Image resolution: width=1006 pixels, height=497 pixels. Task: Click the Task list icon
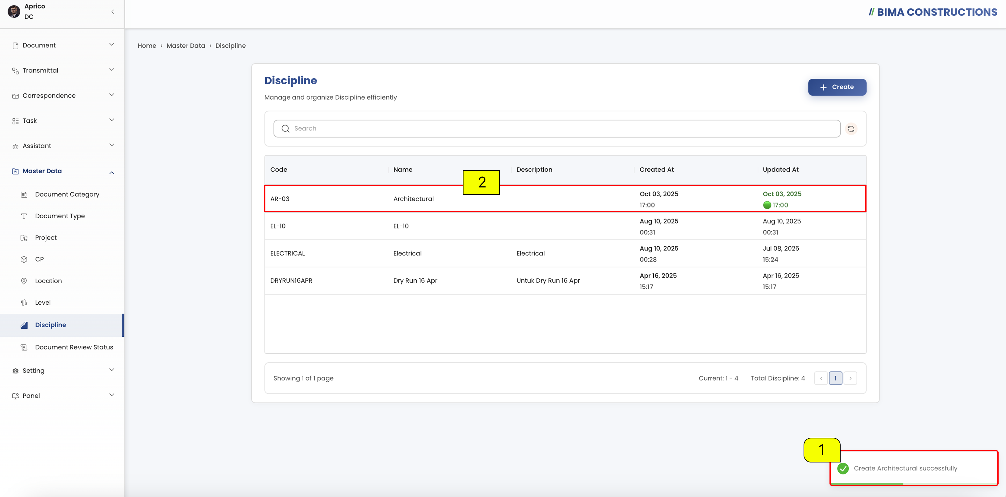click(x=15, y=121)
